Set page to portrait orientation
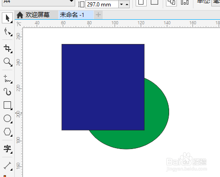Image resolution: width=220 pixels, height=177 pixels. coord(141,2)
